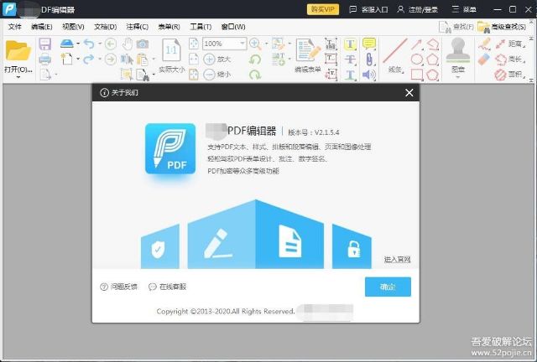The image size is (537, 362).
Task: Click the printer icon
Action: (x=44, y=59)
